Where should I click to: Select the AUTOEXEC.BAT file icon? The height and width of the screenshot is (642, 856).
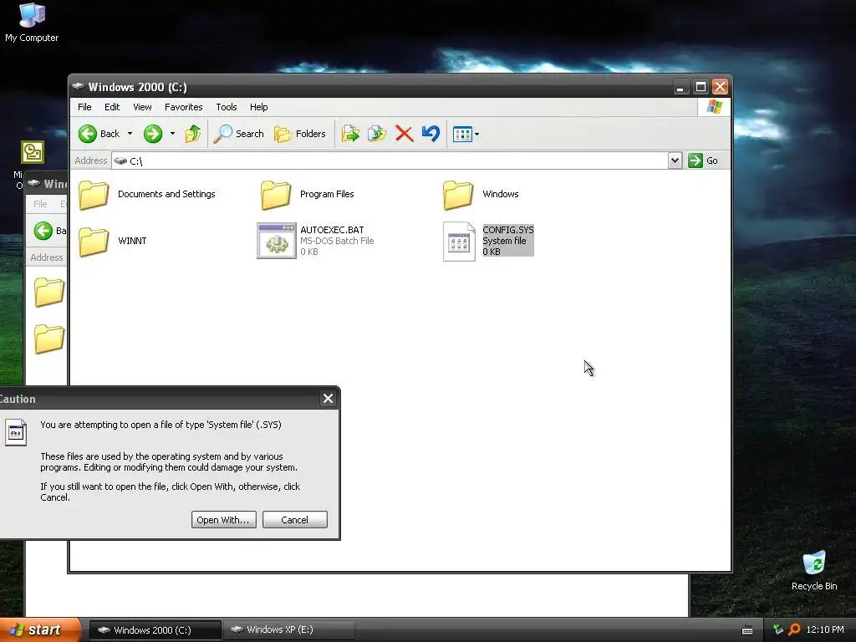click(x=276, y=241)
